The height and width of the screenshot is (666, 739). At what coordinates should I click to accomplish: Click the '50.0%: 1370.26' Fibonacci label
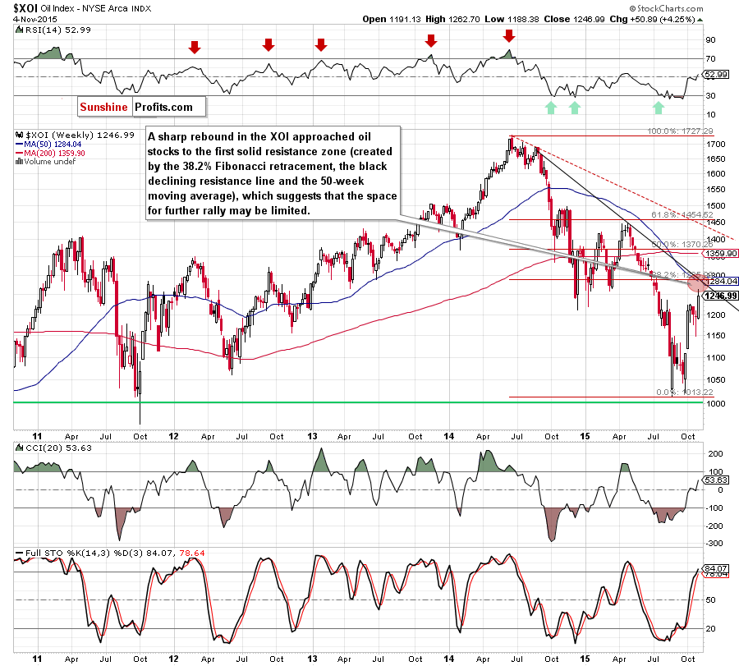682,245
